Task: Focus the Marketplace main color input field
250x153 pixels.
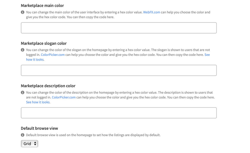Action: [119, 28]
